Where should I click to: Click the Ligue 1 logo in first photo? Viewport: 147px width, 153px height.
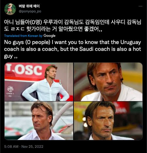(10, 91)
